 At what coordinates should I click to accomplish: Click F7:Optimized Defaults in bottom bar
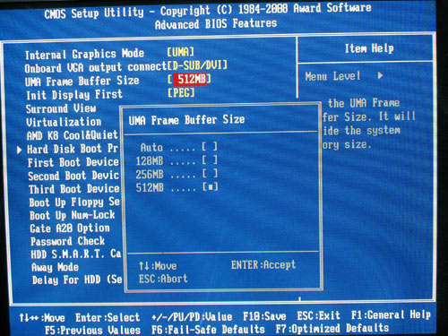pos(332,329)
